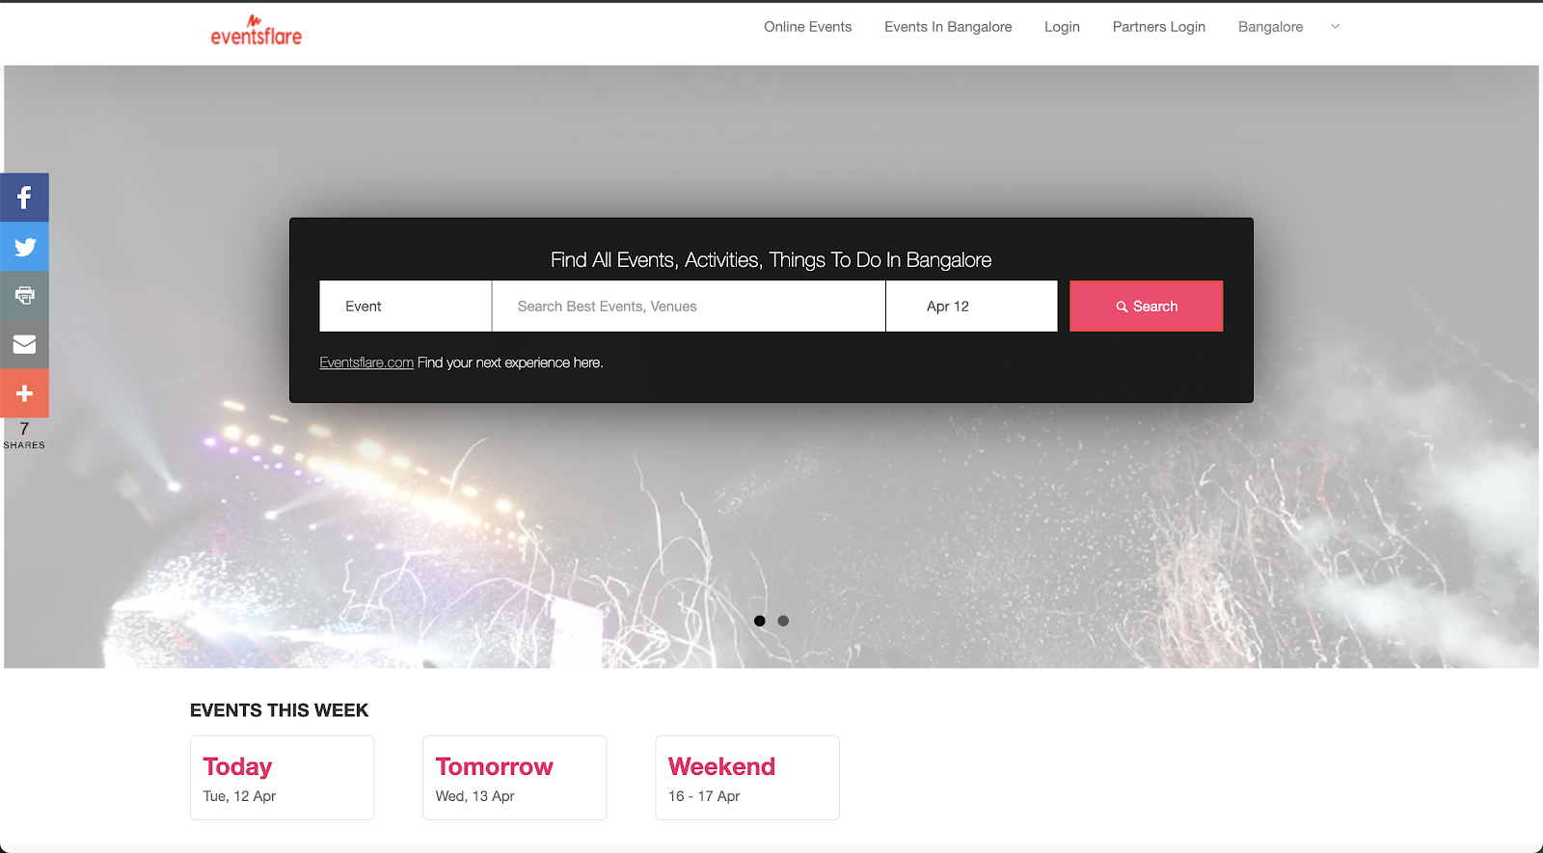Follow the Eventsflare.com link
The image size is (1543, 853).
[366, 362]
